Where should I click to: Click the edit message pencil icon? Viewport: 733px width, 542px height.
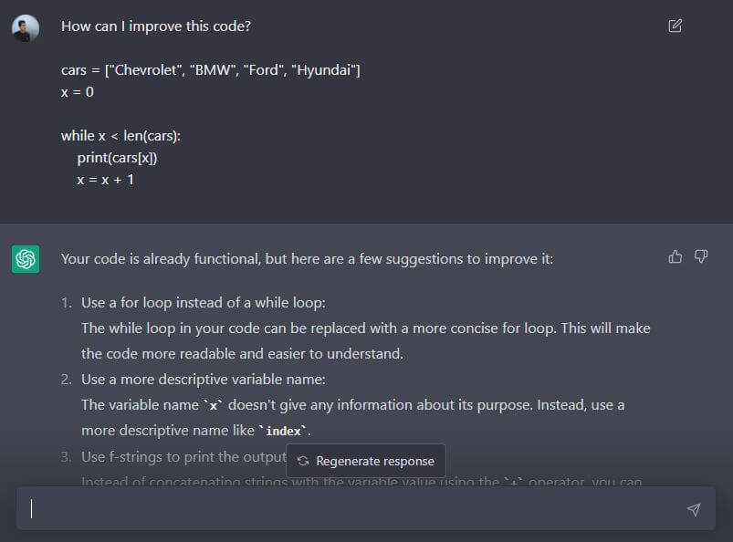[675, 26]
